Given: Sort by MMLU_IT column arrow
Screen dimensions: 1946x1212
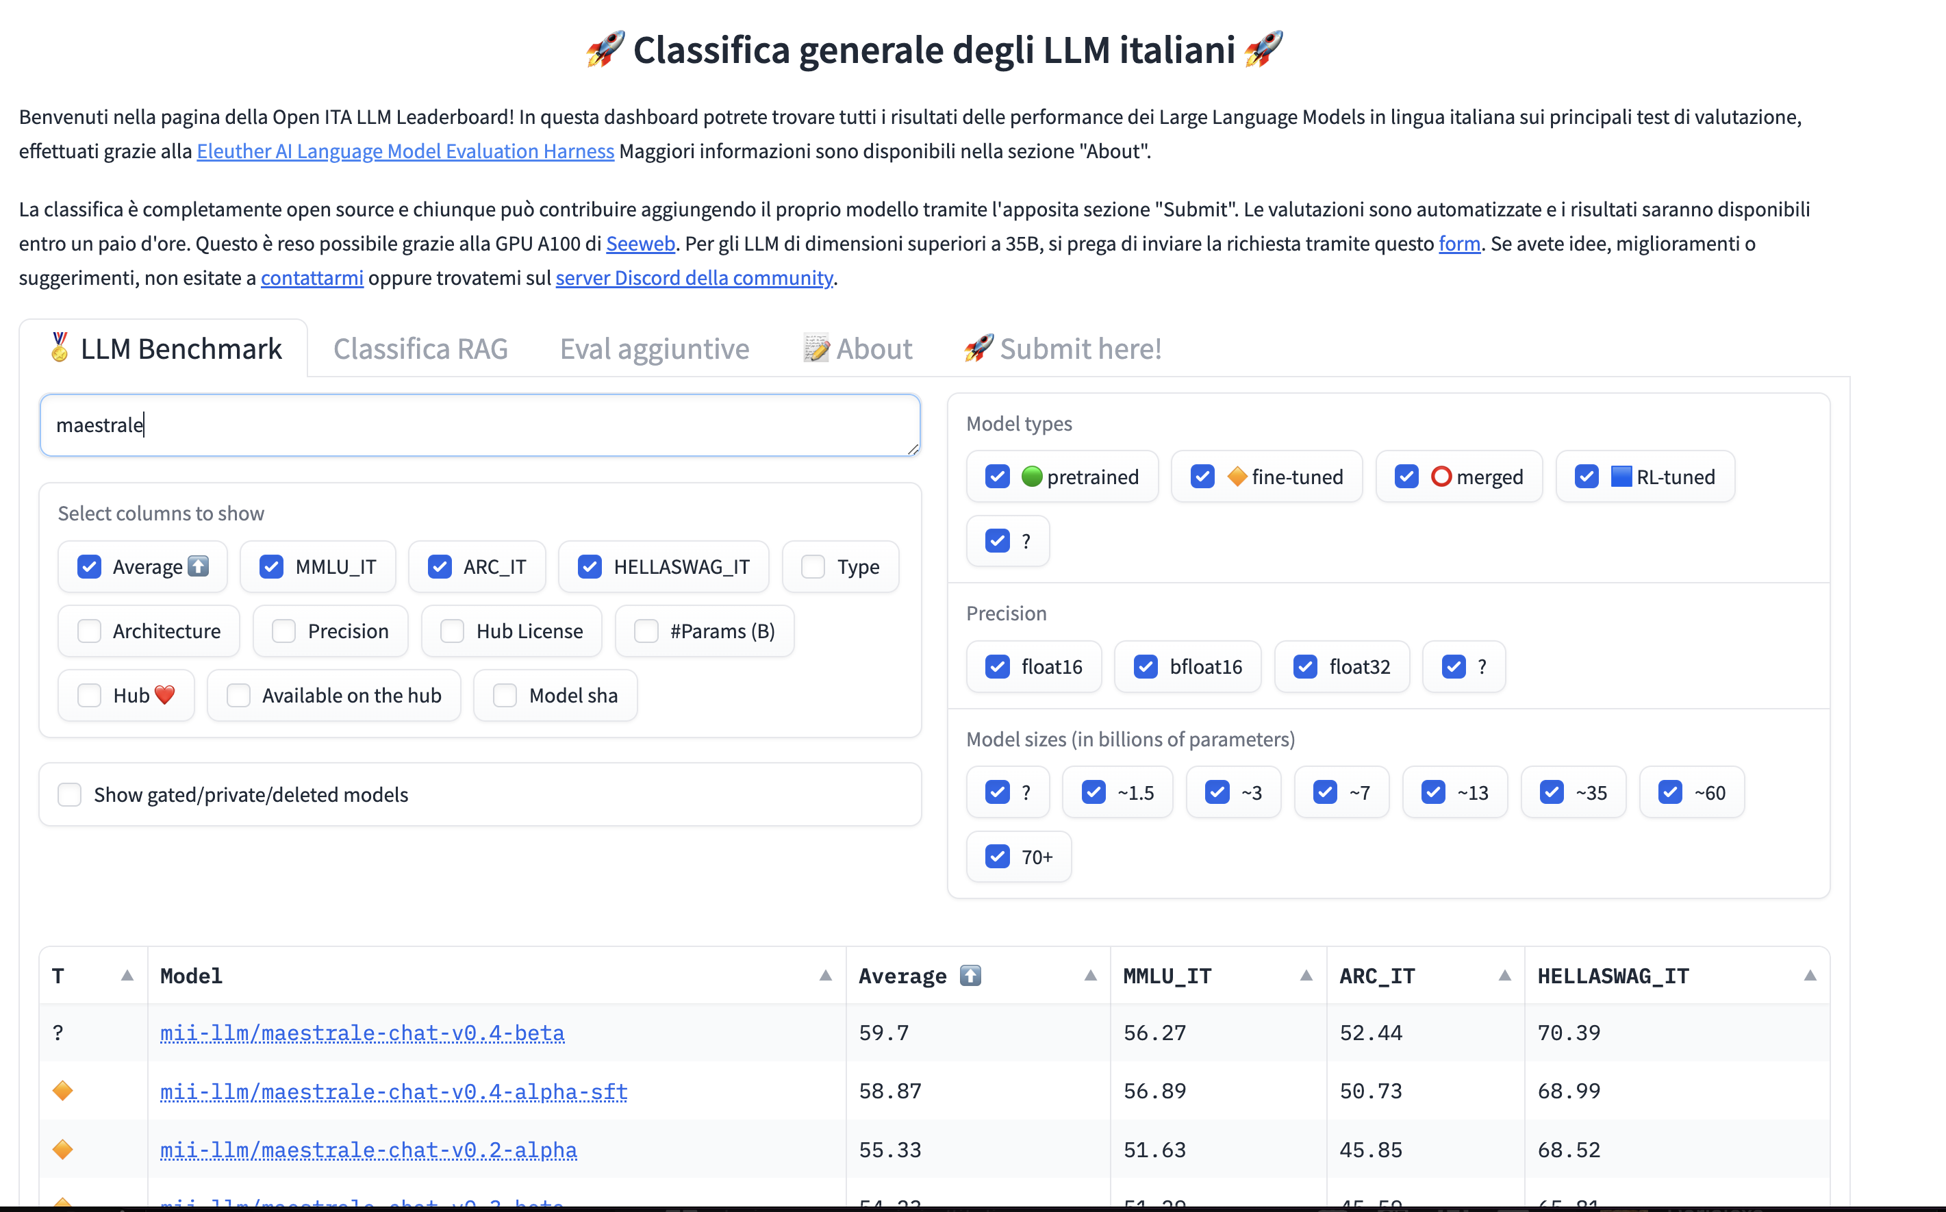Looking at the screenshot, I should click(1306, 976).
